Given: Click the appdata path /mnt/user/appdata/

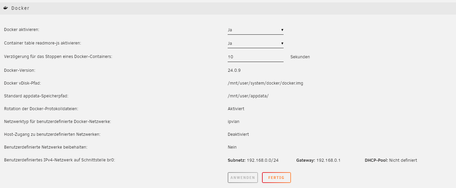Looking at the screenshot, I should pos(248,96).
